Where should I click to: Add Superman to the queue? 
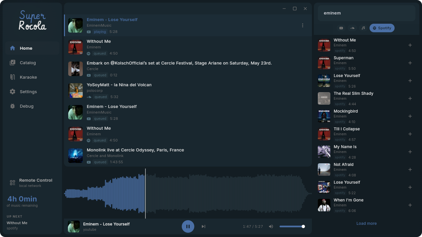[x=410, y=63]
